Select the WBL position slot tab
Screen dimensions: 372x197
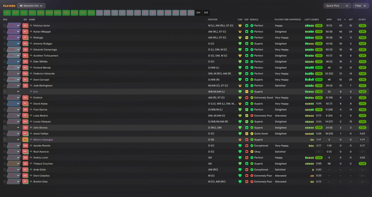click(x=66, y=13)
